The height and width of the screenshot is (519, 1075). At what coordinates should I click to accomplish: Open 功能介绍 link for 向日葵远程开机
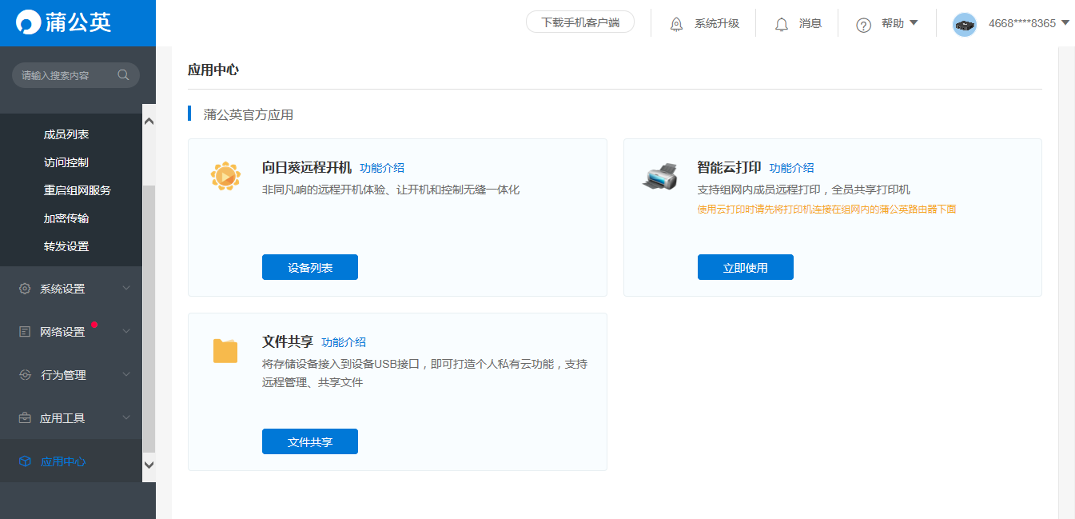click(382, 168)
